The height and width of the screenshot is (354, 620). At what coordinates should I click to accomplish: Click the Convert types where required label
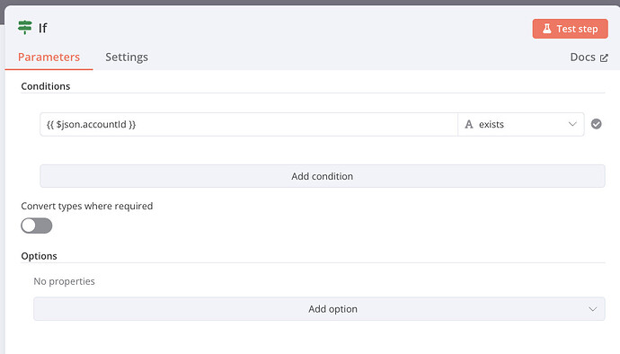pyautogui.click(x=87, y=206)
